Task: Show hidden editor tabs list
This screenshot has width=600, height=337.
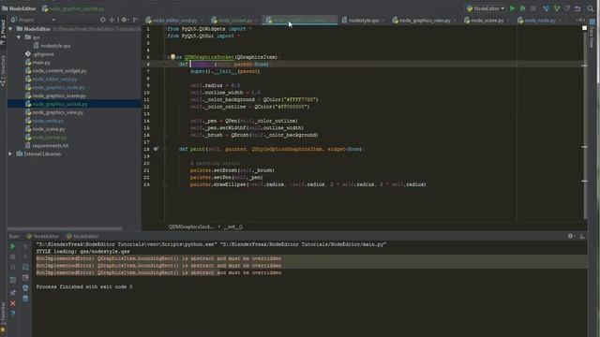Action: pyautogui.click(x=580, y=20)
